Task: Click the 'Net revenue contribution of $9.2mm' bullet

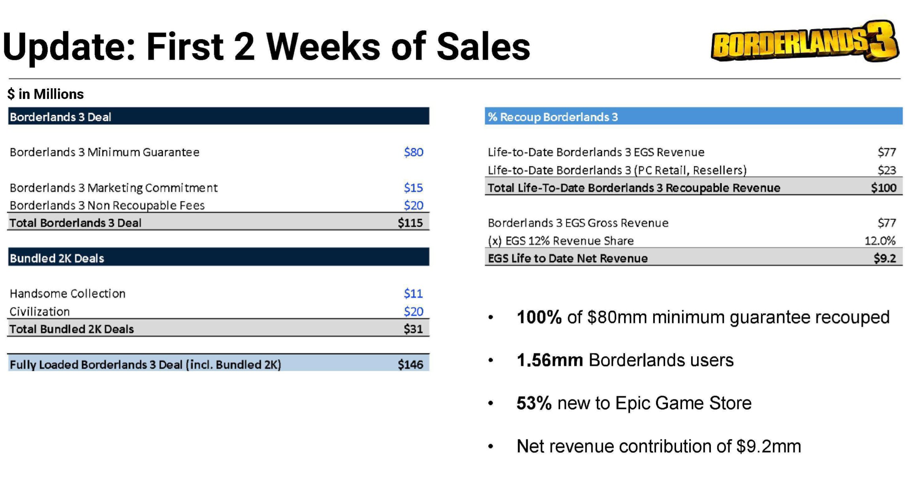Action: click(x=658, y=446)
